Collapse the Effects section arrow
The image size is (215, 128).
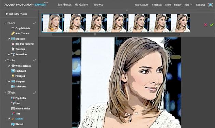5,93
